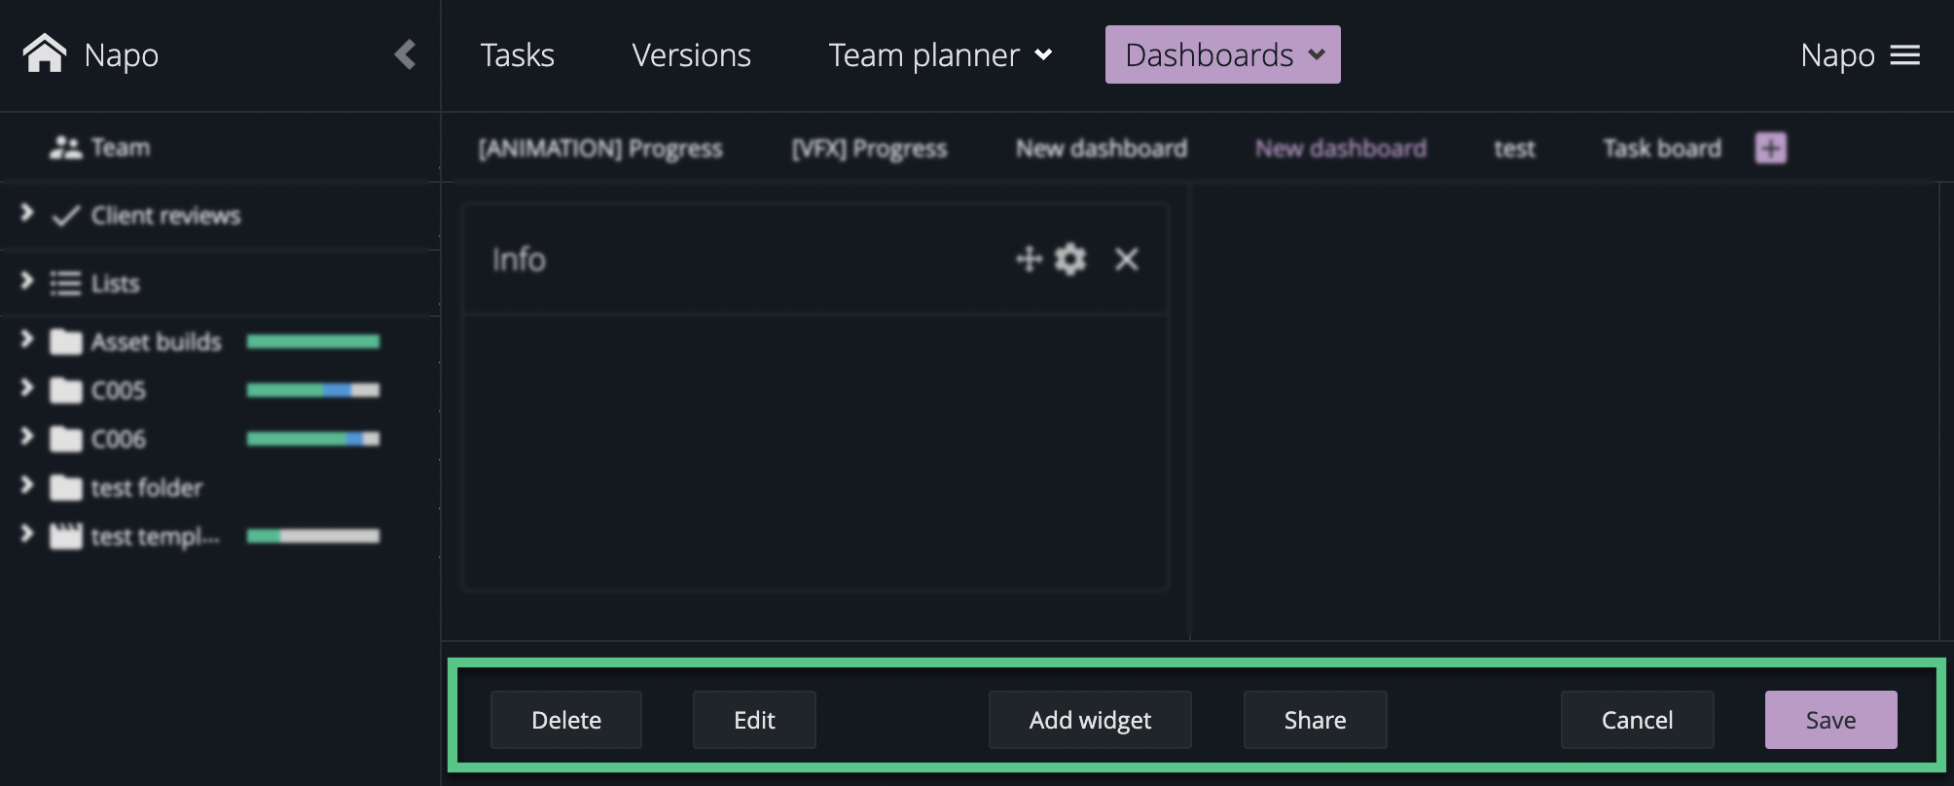Close the Info widget with the X
The image size is (1954, 786).
(1126, 259)
